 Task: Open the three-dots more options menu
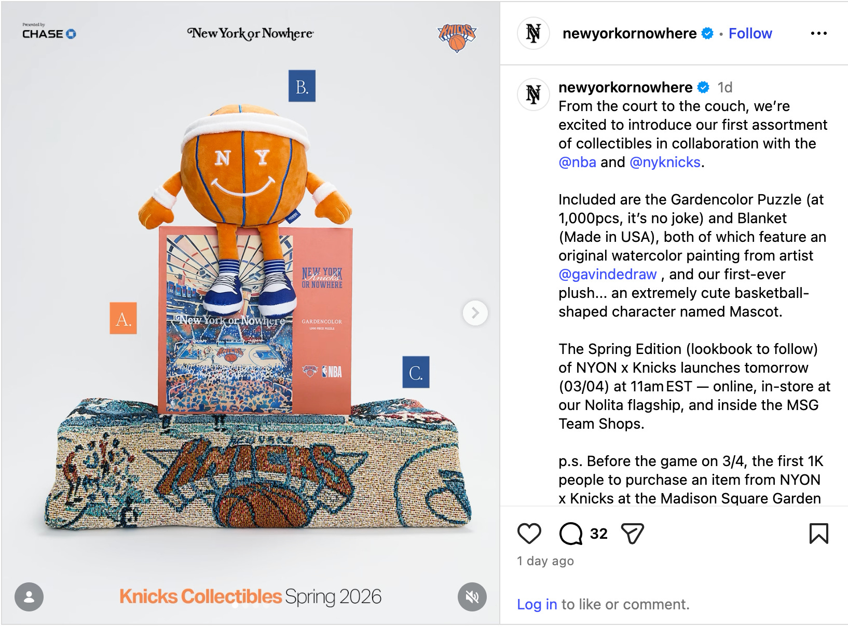click(x=818, y=33)
